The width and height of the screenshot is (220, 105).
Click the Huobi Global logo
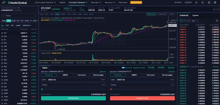(17, 2)
